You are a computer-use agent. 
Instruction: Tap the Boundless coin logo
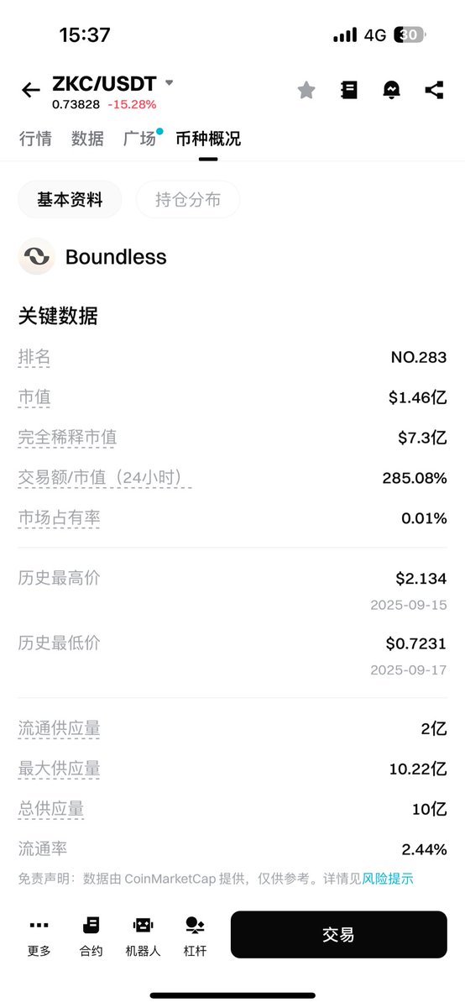coord(36,257)
